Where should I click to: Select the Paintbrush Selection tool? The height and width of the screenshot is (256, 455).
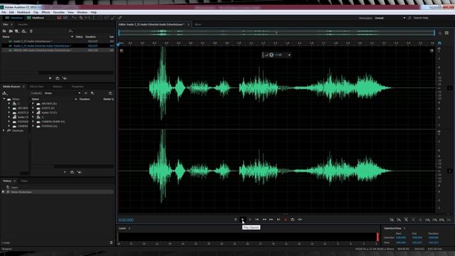coord(113,18)
